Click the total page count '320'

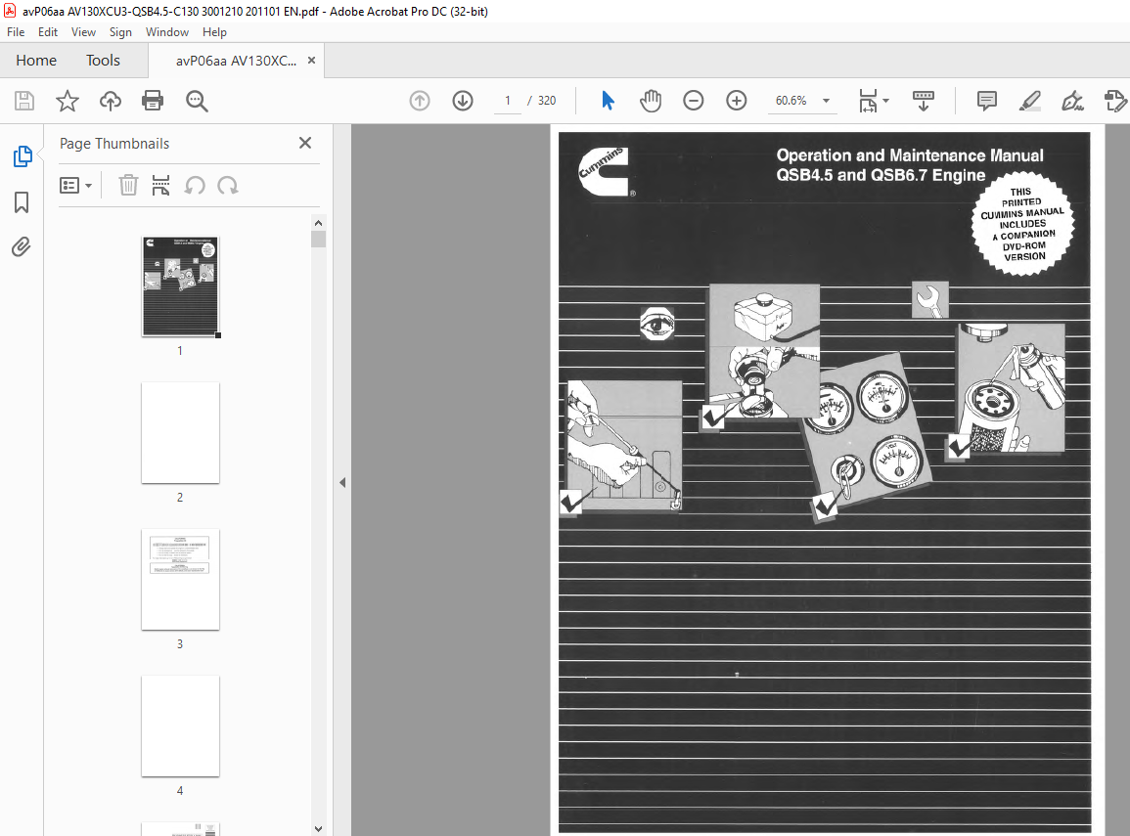(x=547, y=101)
